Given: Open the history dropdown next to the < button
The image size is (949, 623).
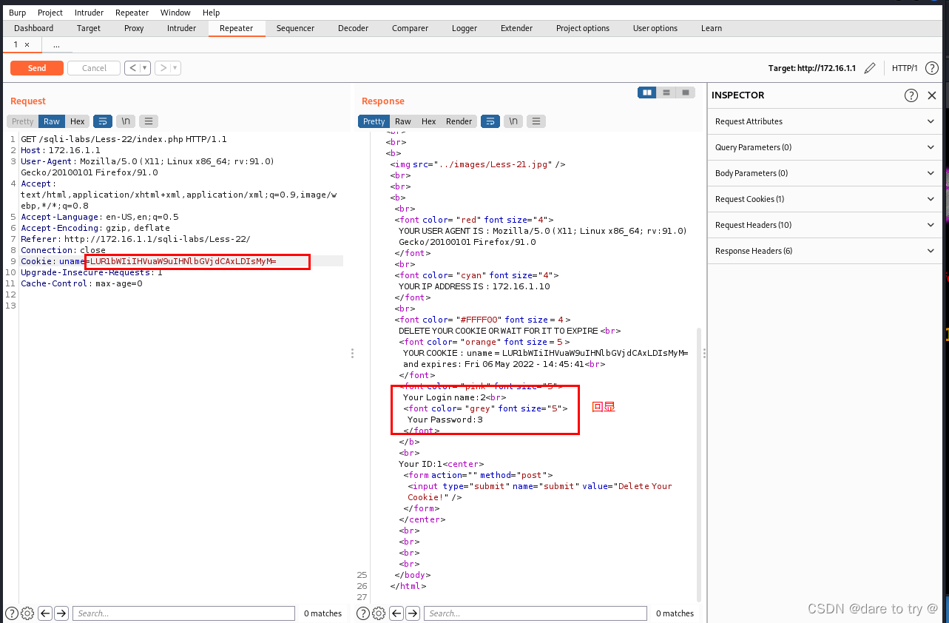Looking at the screenshot, I should tap(145, 68).
